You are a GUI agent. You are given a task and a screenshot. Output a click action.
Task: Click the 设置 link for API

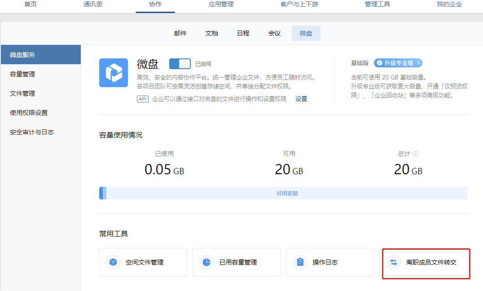point(301,99)
